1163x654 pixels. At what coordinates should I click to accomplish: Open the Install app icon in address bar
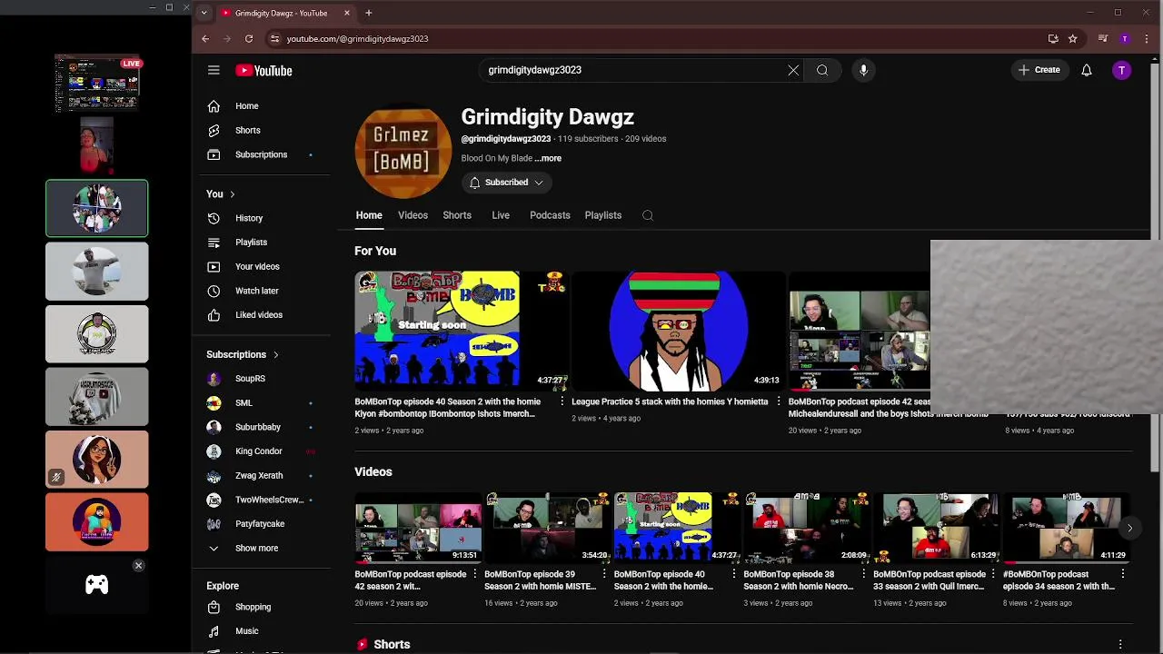1053,39
